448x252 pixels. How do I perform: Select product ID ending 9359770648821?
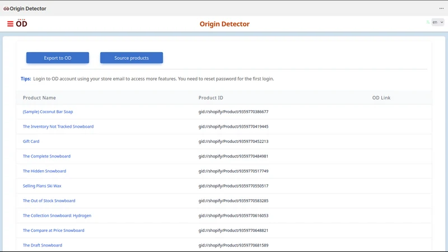click(234, 231)
